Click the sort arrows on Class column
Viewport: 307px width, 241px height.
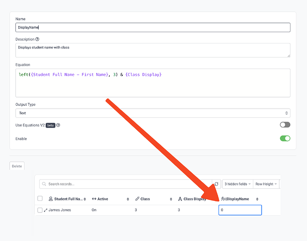coord(171,199)
